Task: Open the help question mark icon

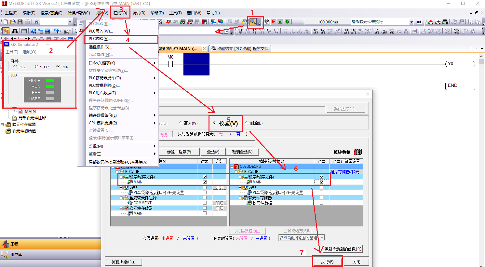Action: click(x=36, y=22)
